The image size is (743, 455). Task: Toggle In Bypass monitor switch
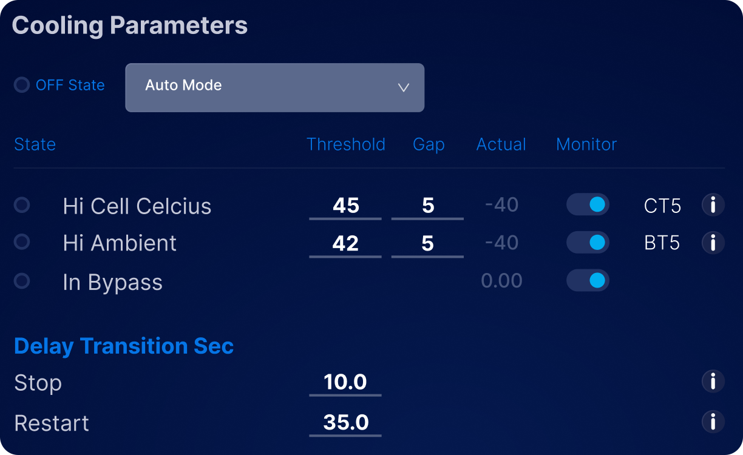pyautogui.click(x=588, y=280)
